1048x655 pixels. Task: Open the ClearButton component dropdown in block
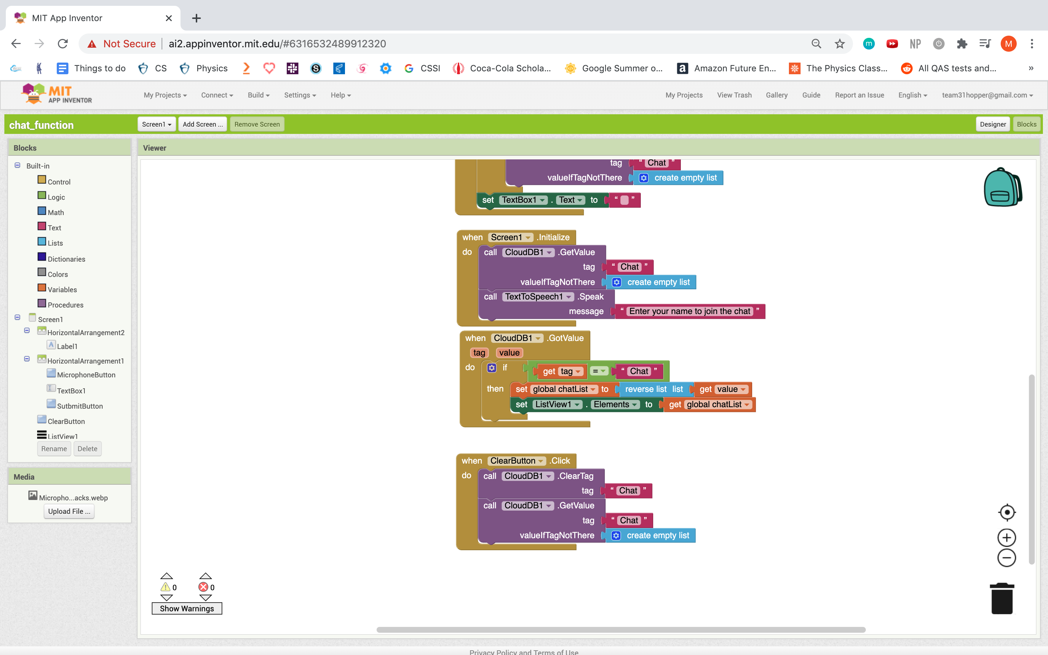coord(540,461)
